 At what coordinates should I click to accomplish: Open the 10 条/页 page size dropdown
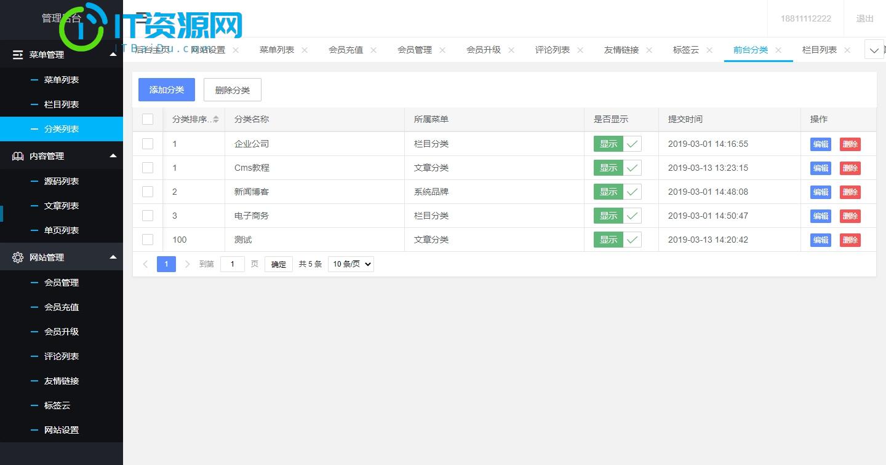(x=351, y=264)
